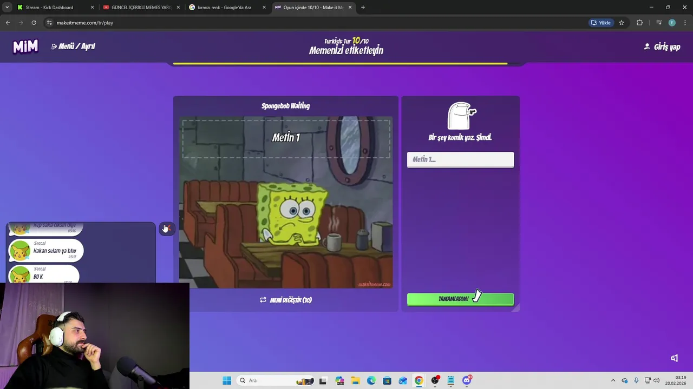Select the Oyun içinde 10/10 tab

pyautogui.click(x=313, y=8)
